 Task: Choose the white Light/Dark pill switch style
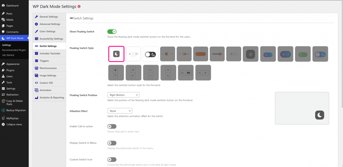coord(134,54)
